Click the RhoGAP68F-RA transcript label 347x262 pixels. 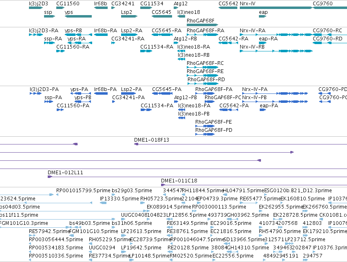point(206,31)
